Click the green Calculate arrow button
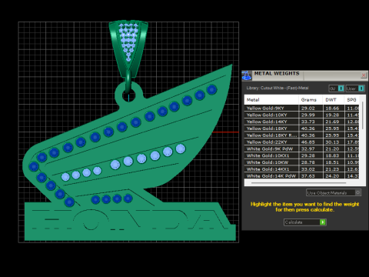The height and width of the screenshot is (277, 369). coord(323,222)
